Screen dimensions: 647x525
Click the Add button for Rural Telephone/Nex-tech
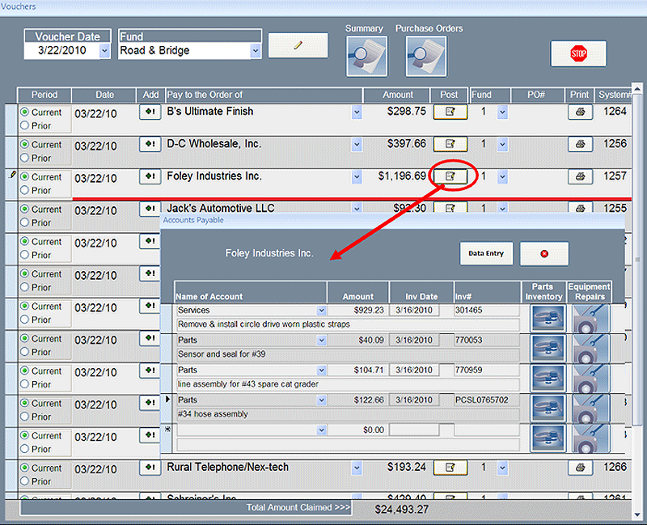coord(150,468)
